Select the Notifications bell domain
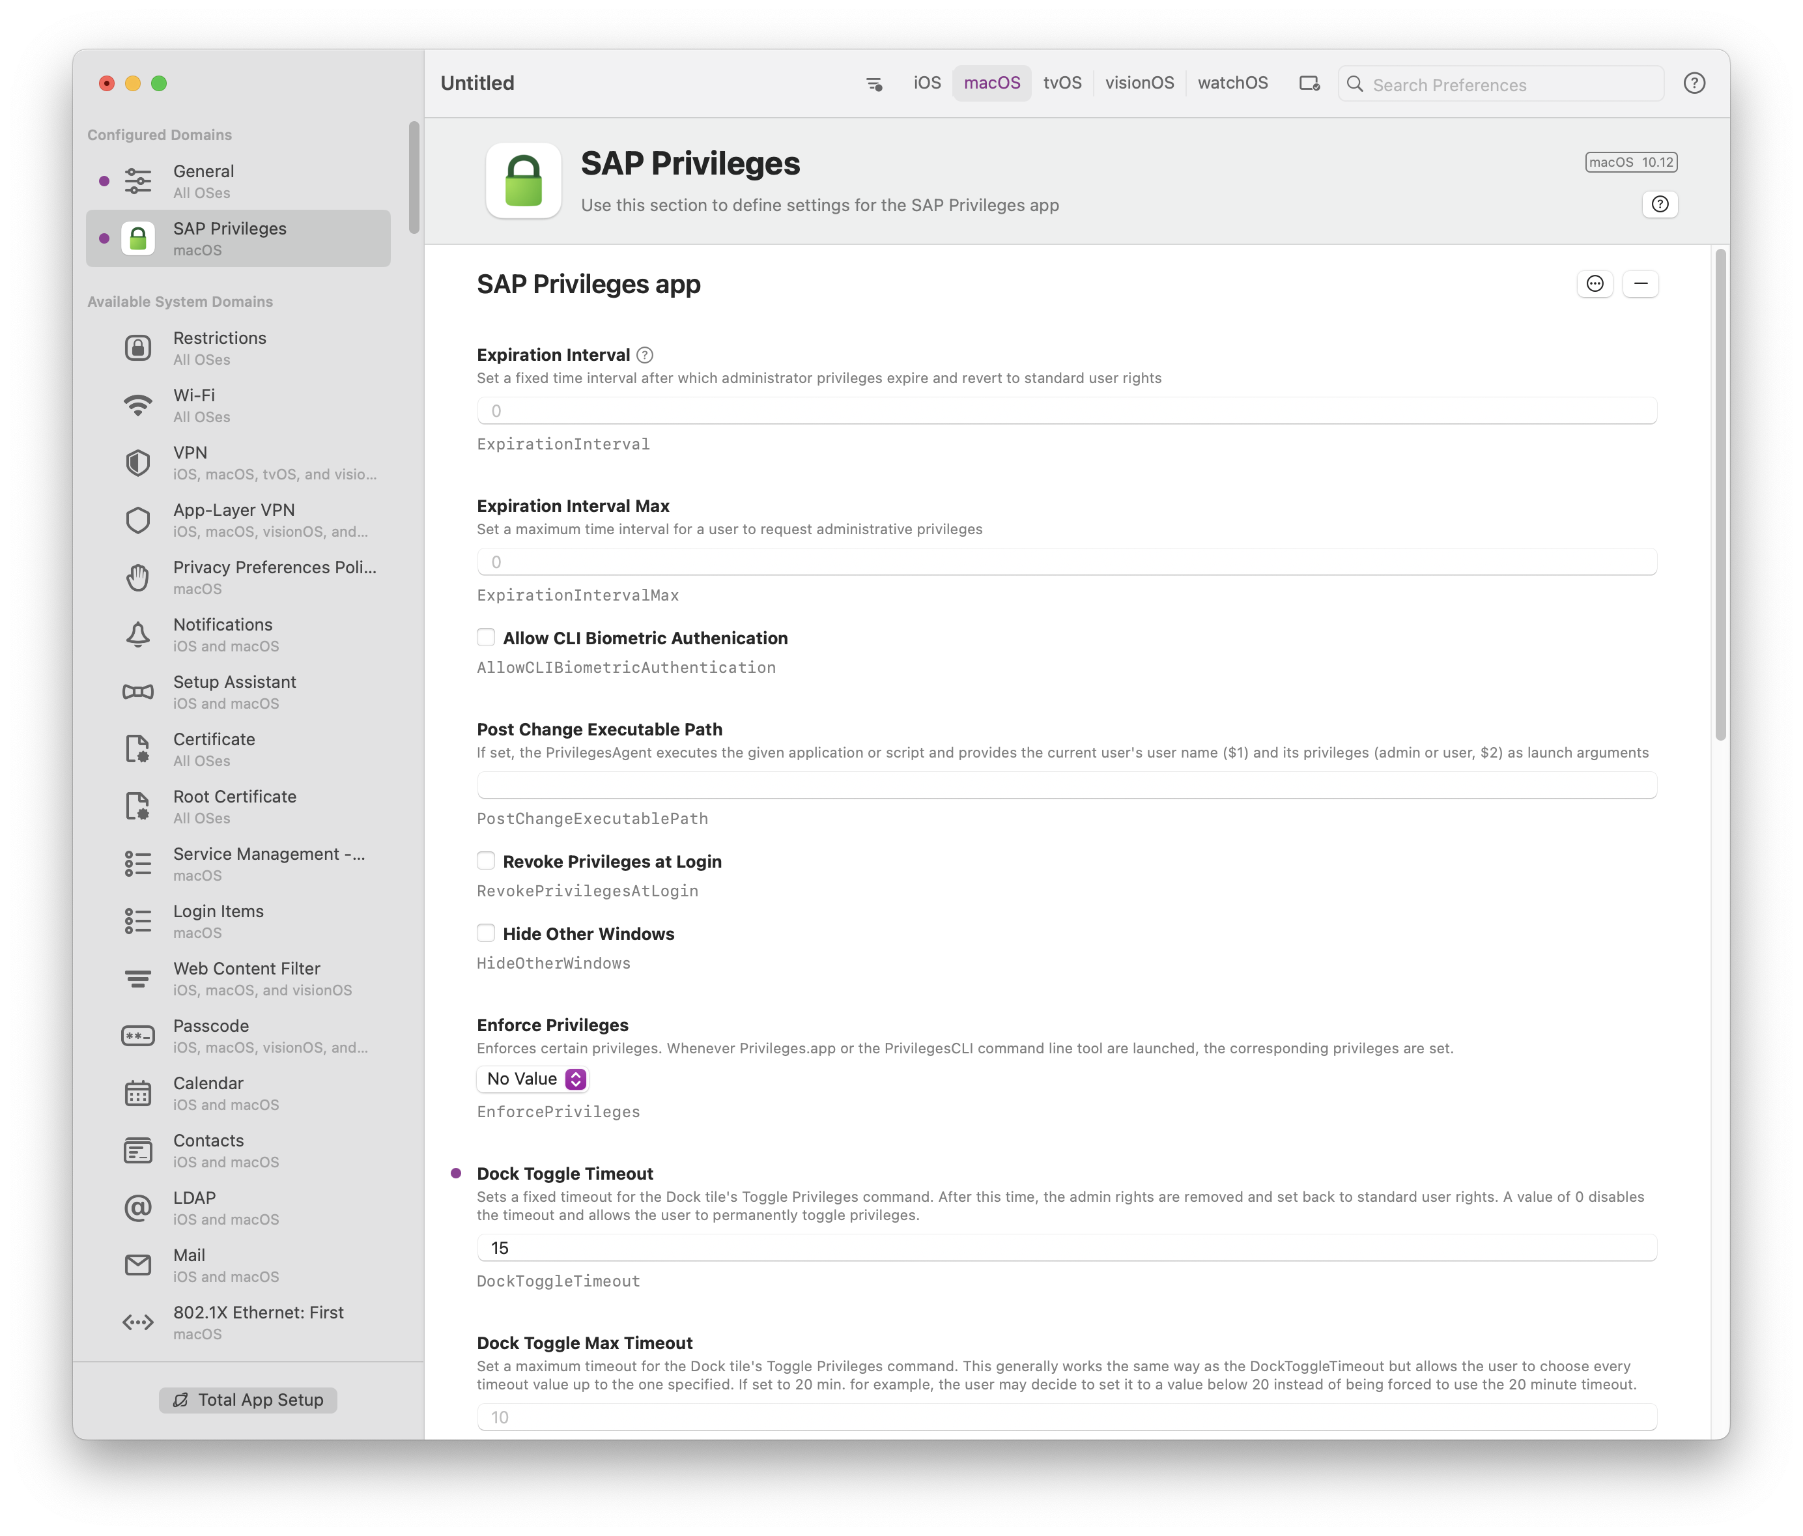This screenshot has height=1536, width=1803. coord(137,634)
